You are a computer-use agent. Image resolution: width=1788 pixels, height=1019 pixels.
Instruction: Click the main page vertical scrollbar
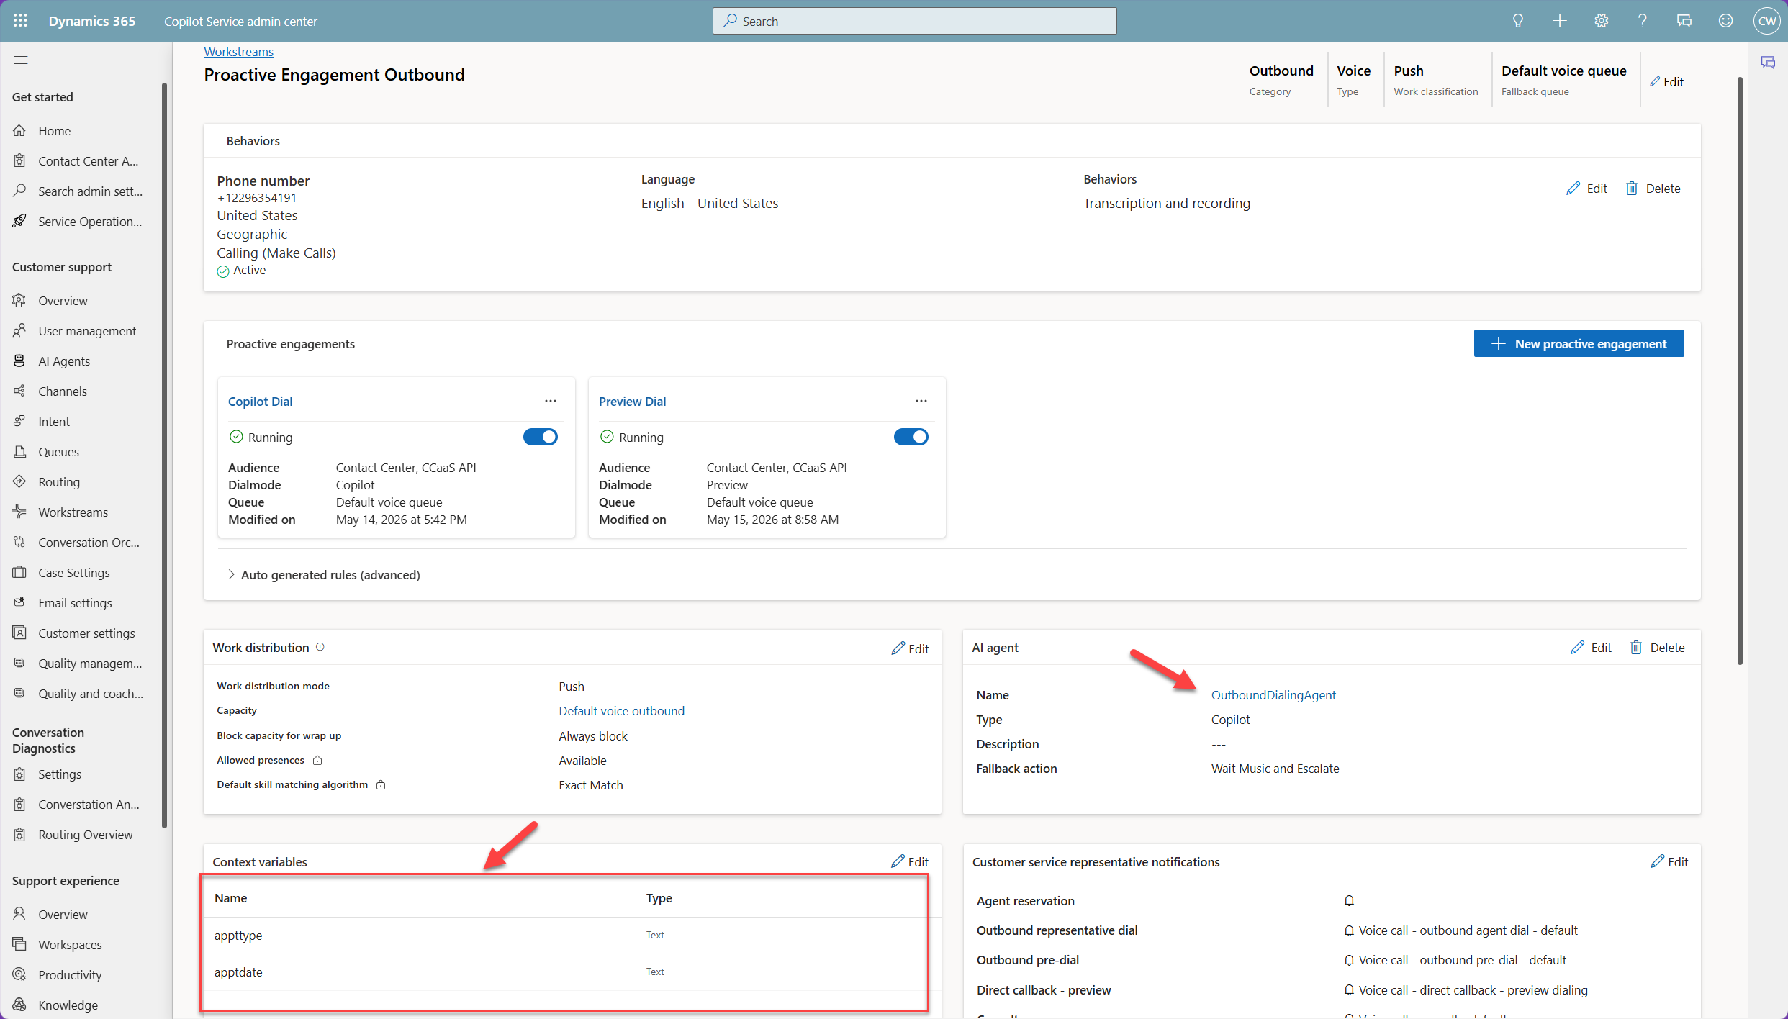(x=1740, y=371)
